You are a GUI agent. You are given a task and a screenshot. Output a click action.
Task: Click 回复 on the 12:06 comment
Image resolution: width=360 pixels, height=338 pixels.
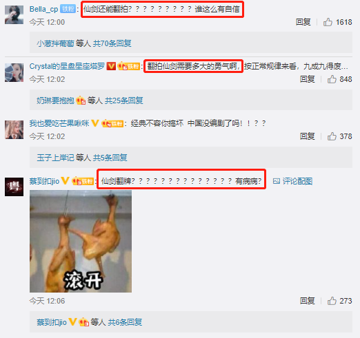[x=307, y=301]
